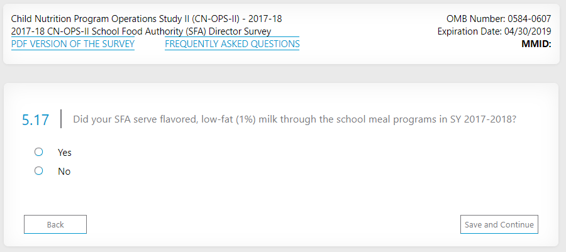Select the Yes radio button

(x=39, y=152)
